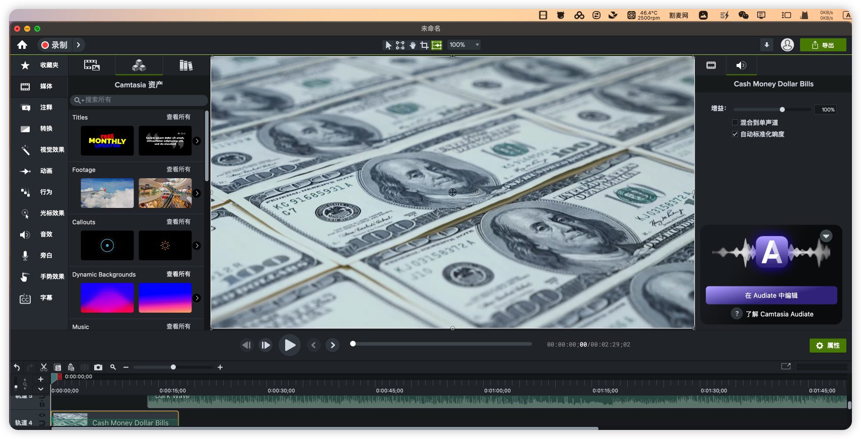Show more Dynamic Backgrounds with row arrow

pyautogui.click(x=197, y=298)
